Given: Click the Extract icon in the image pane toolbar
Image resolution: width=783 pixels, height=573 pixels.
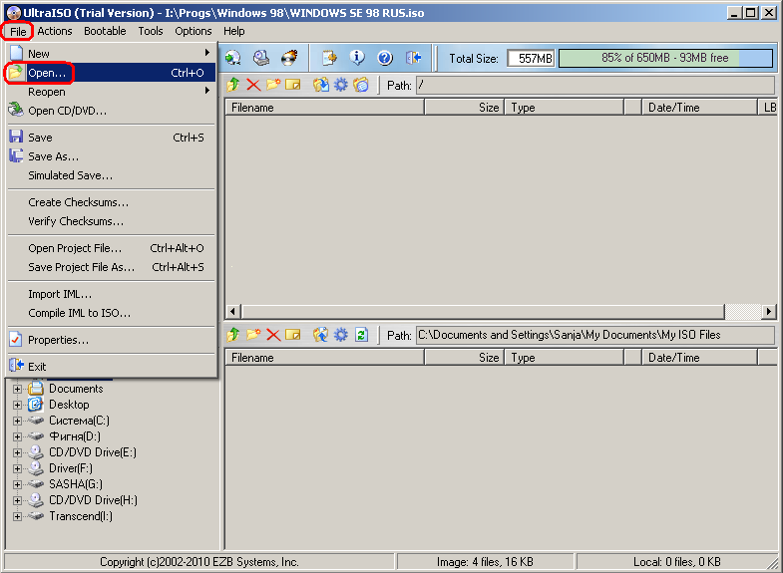Looking at the screenshot, I should pyautogui.click(x=321, y=85).
